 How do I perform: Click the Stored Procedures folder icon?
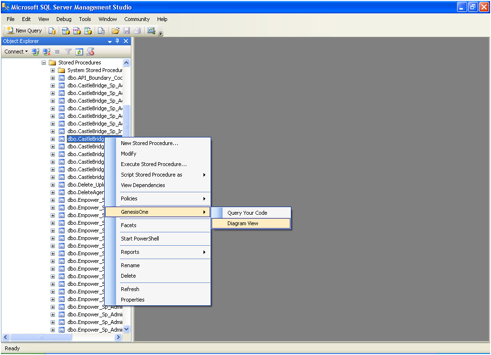point(52,63)
